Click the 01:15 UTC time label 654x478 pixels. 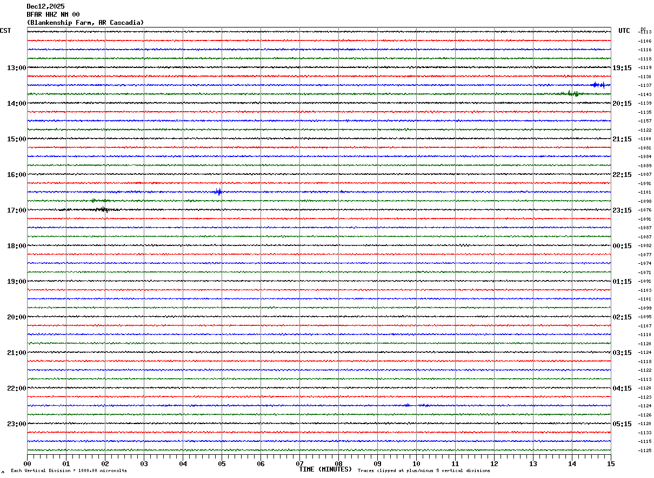(x=622, y=282)
